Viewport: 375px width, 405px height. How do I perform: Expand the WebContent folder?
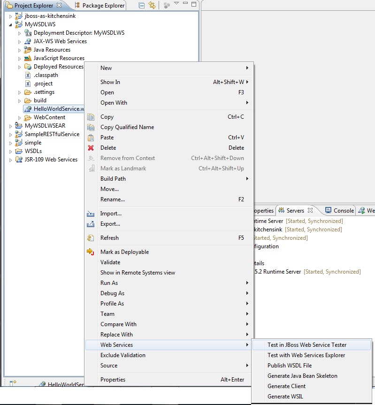[x=19, y=118]
